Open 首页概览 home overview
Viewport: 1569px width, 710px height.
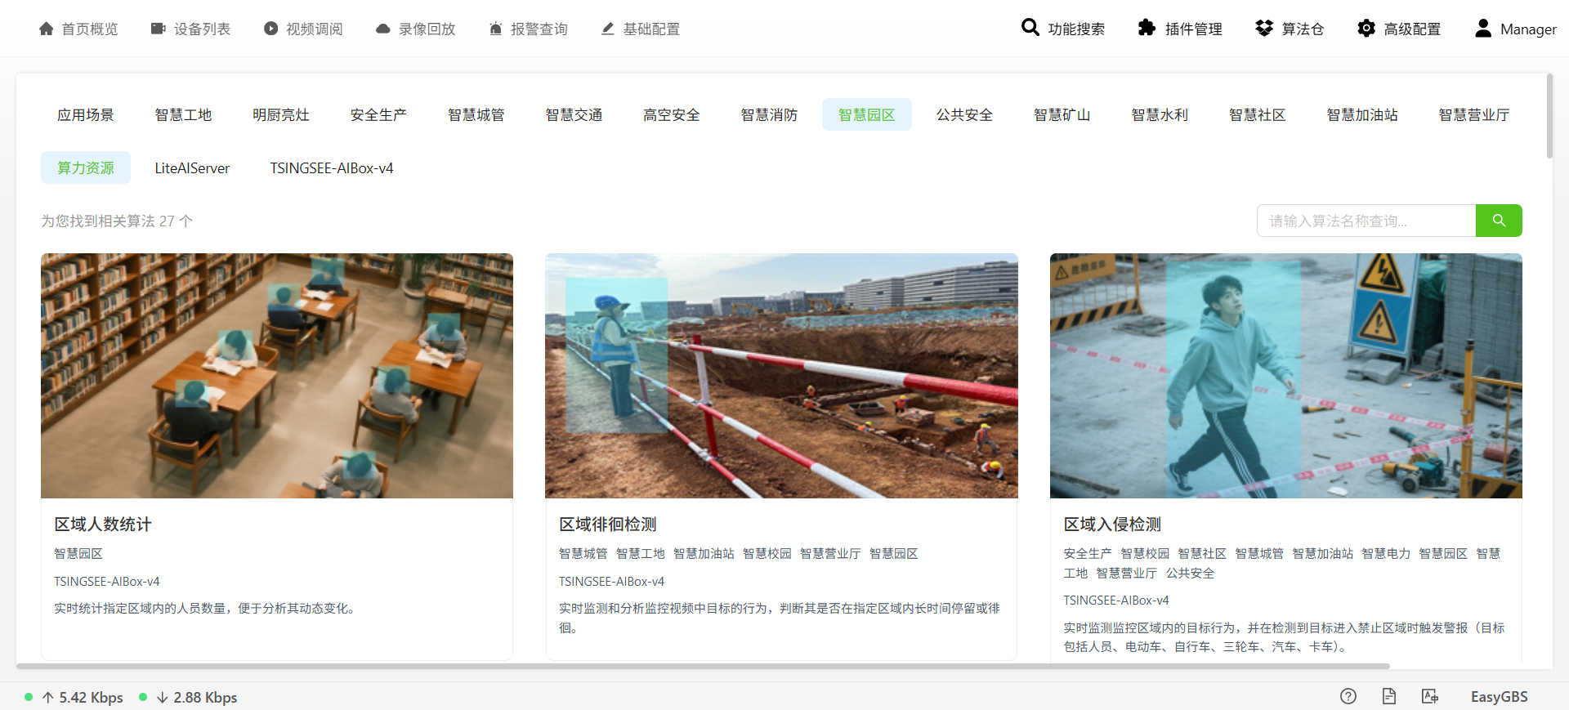[78, 29]
